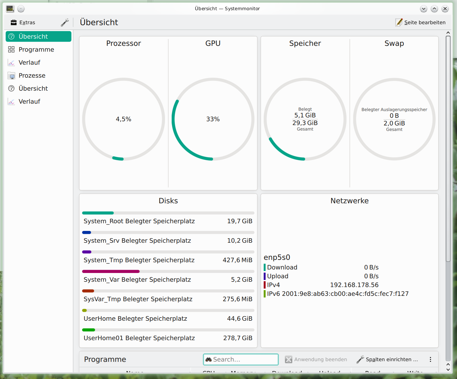Toggle the round pin button in title bar
This screenshot has height=379, width=457.
[x=21, y=9]
